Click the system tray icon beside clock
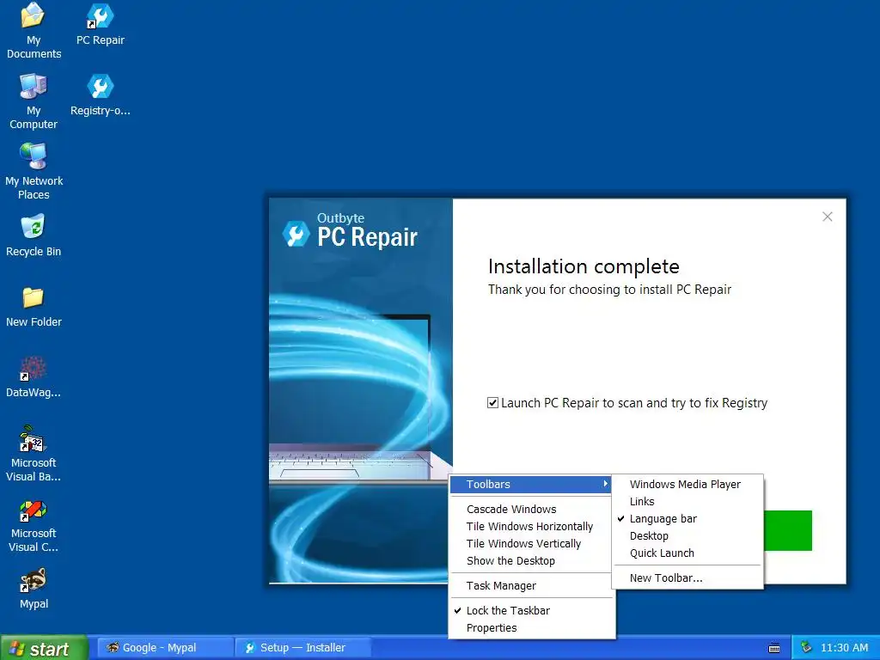Screen dimensions: 880x660 (806, 647)
